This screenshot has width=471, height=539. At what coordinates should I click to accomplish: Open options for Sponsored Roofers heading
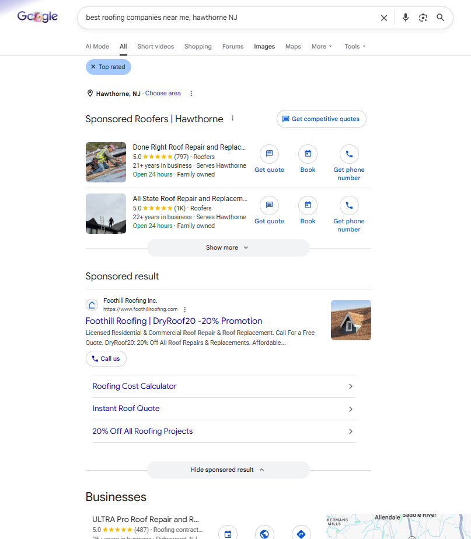pyautogui.click(x=233, y=118)
